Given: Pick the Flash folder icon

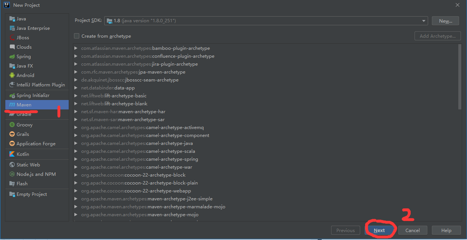Looking at the screenshot, I should click(12, 184).
